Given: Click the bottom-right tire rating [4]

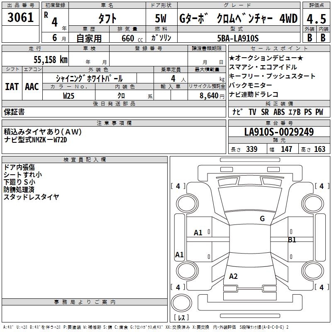Looking at the screenshot, I should (322, 287).
